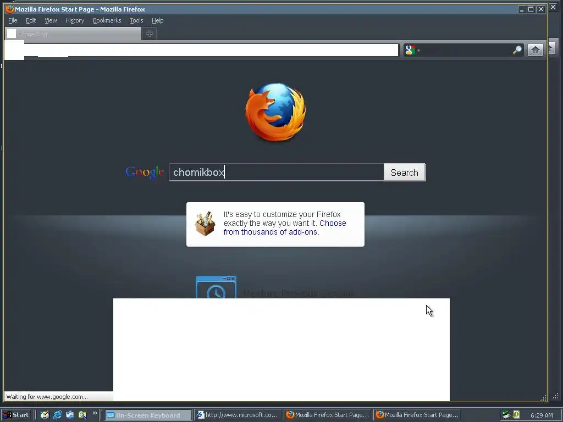Open the search engine dropdown arrow
Image resolution: width=563 pixels, height=422 pixels.
(418, 50)
